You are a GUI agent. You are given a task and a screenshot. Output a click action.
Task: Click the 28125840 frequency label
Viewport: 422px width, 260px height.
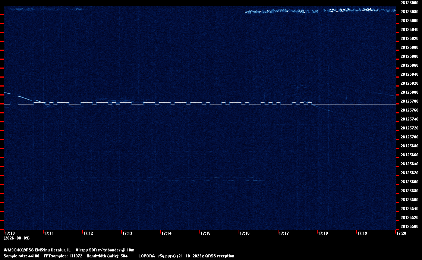pos(409,74)
